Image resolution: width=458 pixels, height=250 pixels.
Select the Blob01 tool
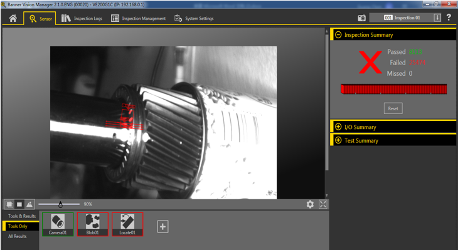click(93, 224)
